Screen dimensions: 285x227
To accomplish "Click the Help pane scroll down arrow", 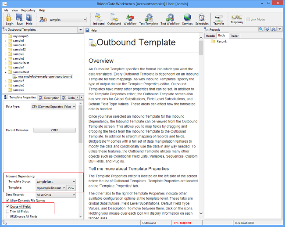I will point(201,213).
